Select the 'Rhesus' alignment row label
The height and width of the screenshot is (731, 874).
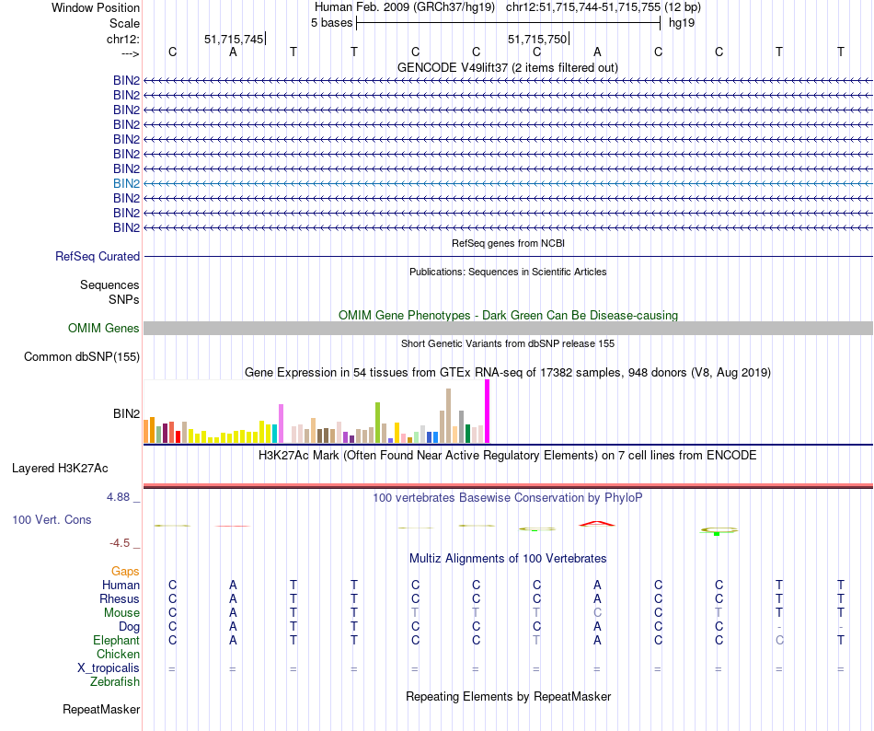(x=120, y=598)
